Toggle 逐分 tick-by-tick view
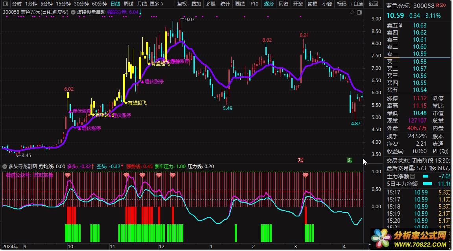Viewport: 453px width, 251px height. point(269,4)
